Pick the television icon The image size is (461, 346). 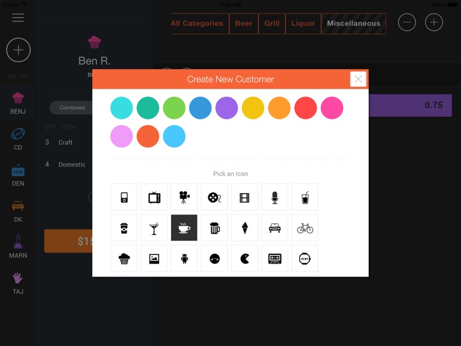point(154,197)
